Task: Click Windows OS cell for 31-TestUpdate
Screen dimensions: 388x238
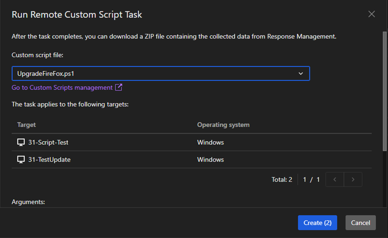Action: [x=210, y=160]
